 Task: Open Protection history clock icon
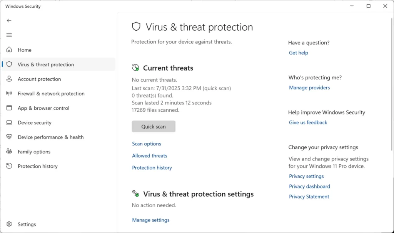[x=9, y=166]
